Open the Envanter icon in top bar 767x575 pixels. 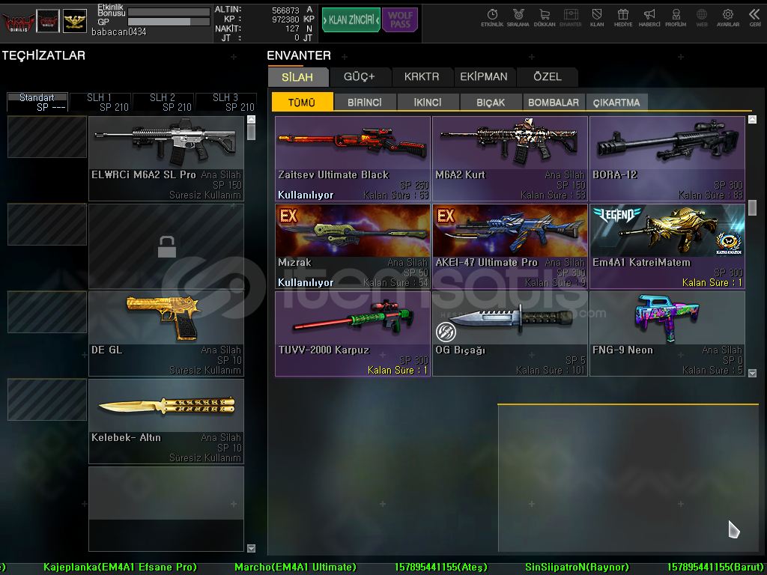570,18
